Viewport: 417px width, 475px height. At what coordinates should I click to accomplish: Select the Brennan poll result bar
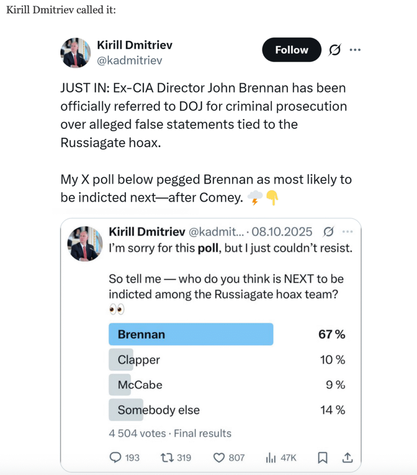coord(191,334)
